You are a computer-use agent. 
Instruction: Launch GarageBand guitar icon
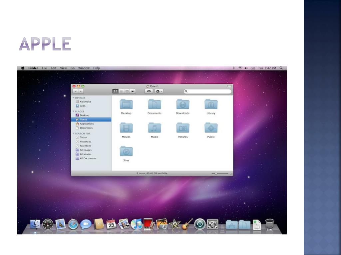[187, 224]
